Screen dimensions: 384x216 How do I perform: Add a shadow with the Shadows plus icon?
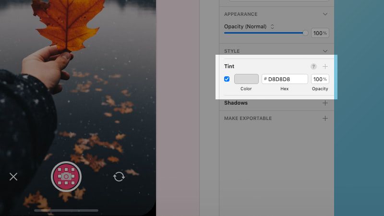(325, 103)
